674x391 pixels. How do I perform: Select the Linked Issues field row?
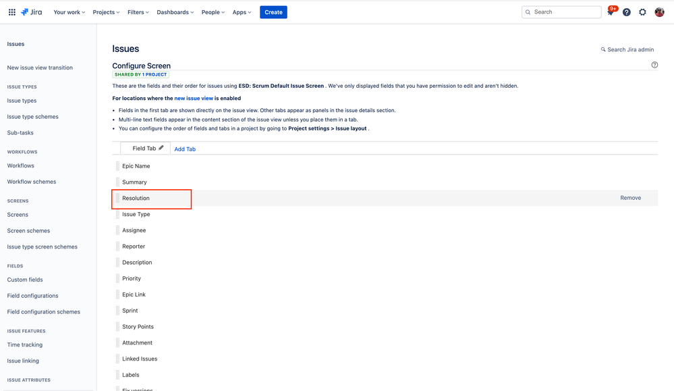click(385, 359)
